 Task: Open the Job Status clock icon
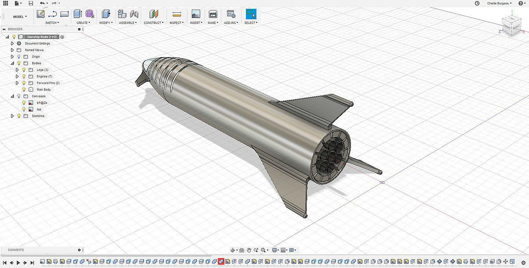pyautogui.click(x=477, y=3)
